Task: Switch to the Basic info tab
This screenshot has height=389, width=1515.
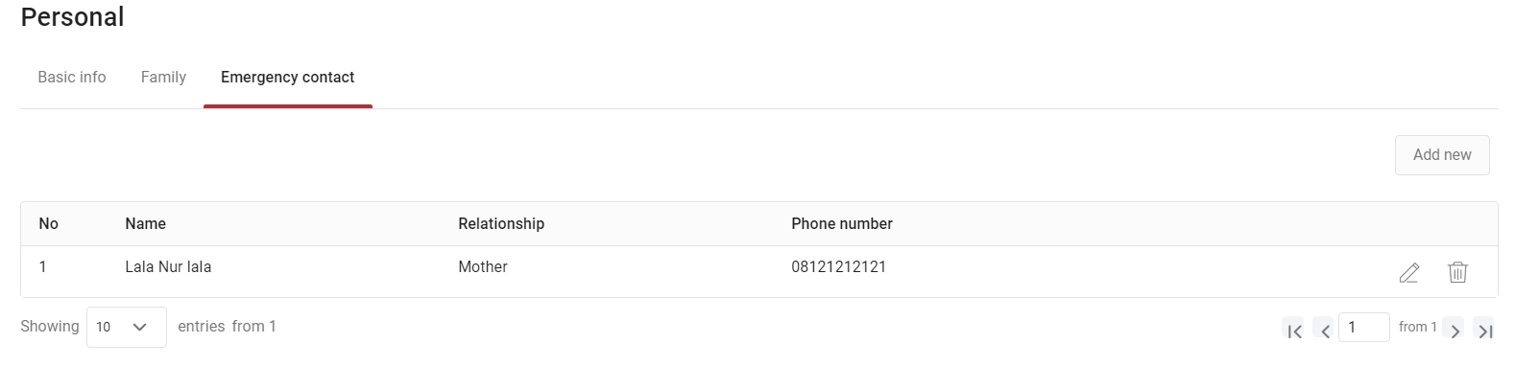Action: (x=72, y=77)
